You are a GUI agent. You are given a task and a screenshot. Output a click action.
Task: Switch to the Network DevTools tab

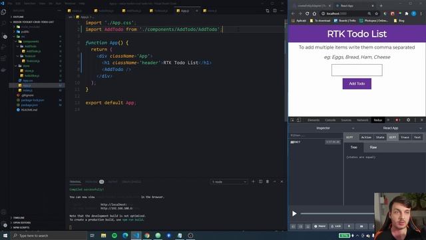click(x=362, y=120)
